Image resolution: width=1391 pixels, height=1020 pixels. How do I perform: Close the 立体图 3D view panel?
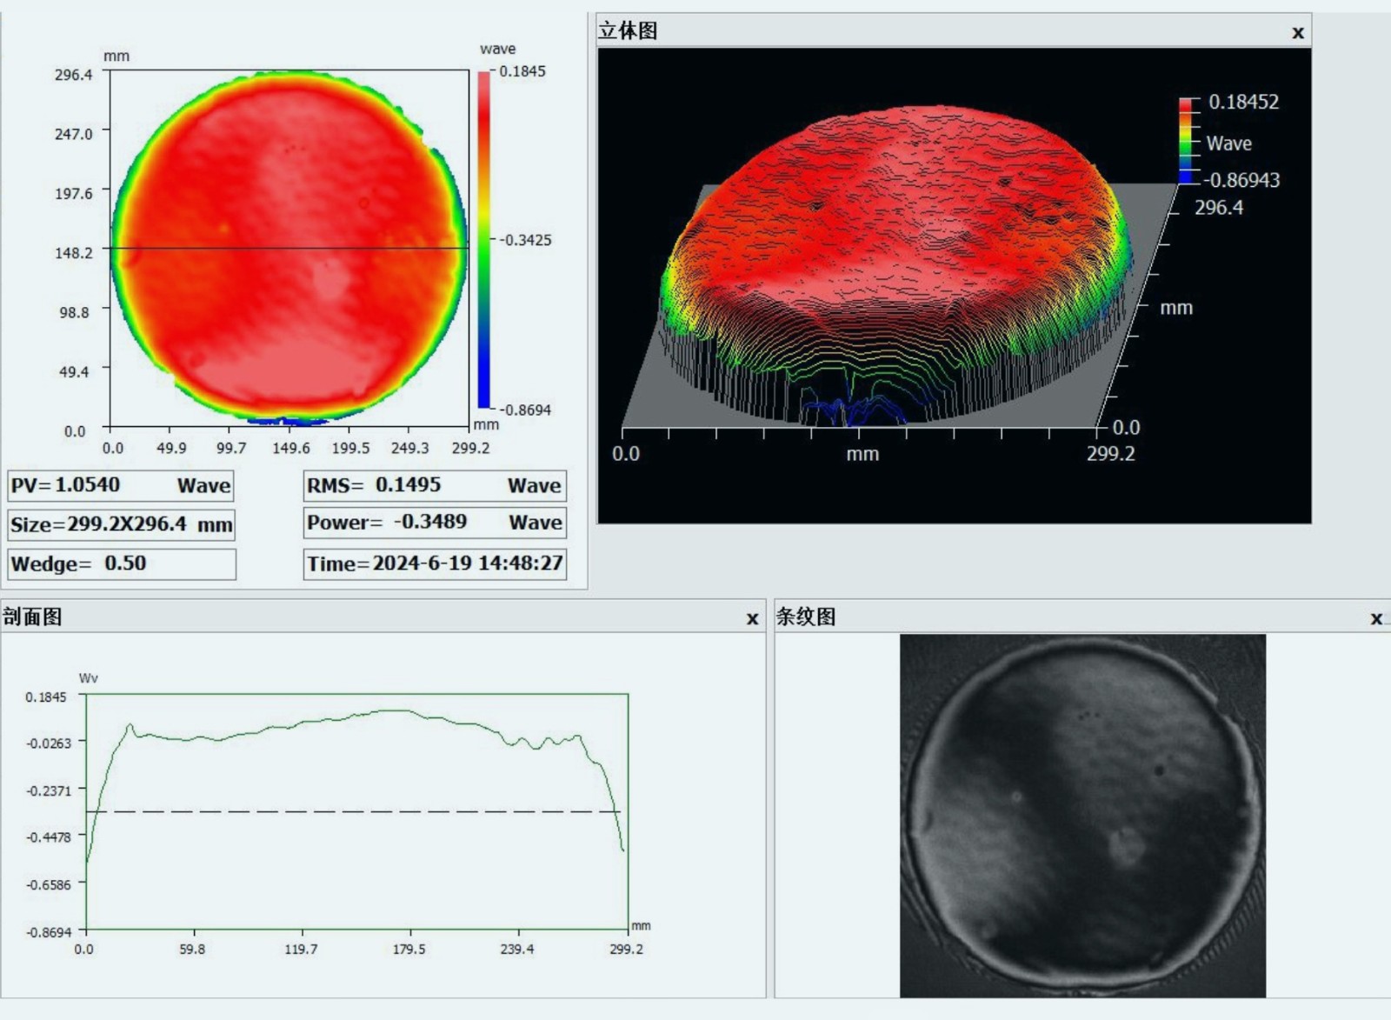click(x=1297, y=33)
